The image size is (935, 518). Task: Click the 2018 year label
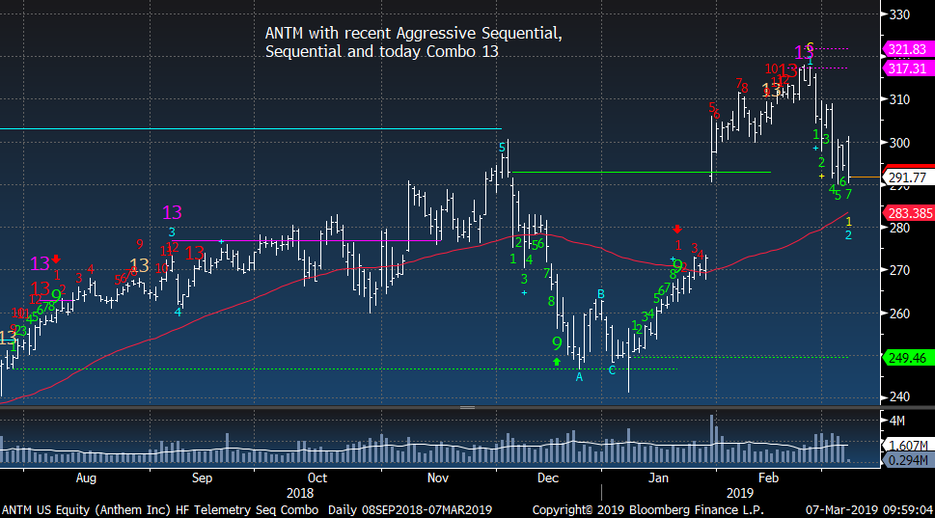[300, 494]
